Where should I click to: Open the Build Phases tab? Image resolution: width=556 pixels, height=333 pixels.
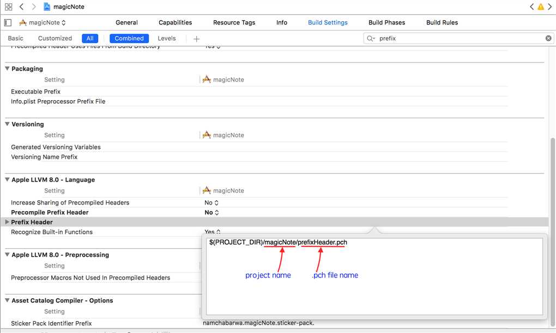pos(386,23)
